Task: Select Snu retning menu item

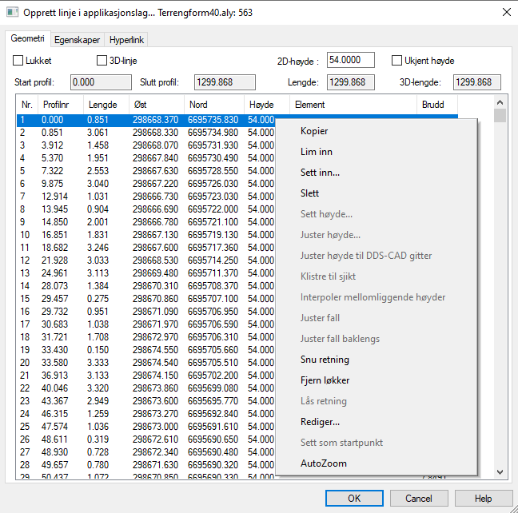Action: (x=325, y=360)
